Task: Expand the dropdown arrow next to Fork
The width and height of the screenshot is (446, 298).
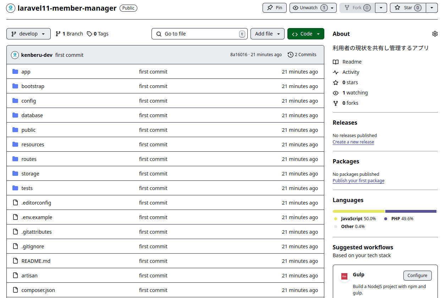Action: point(381,8)
